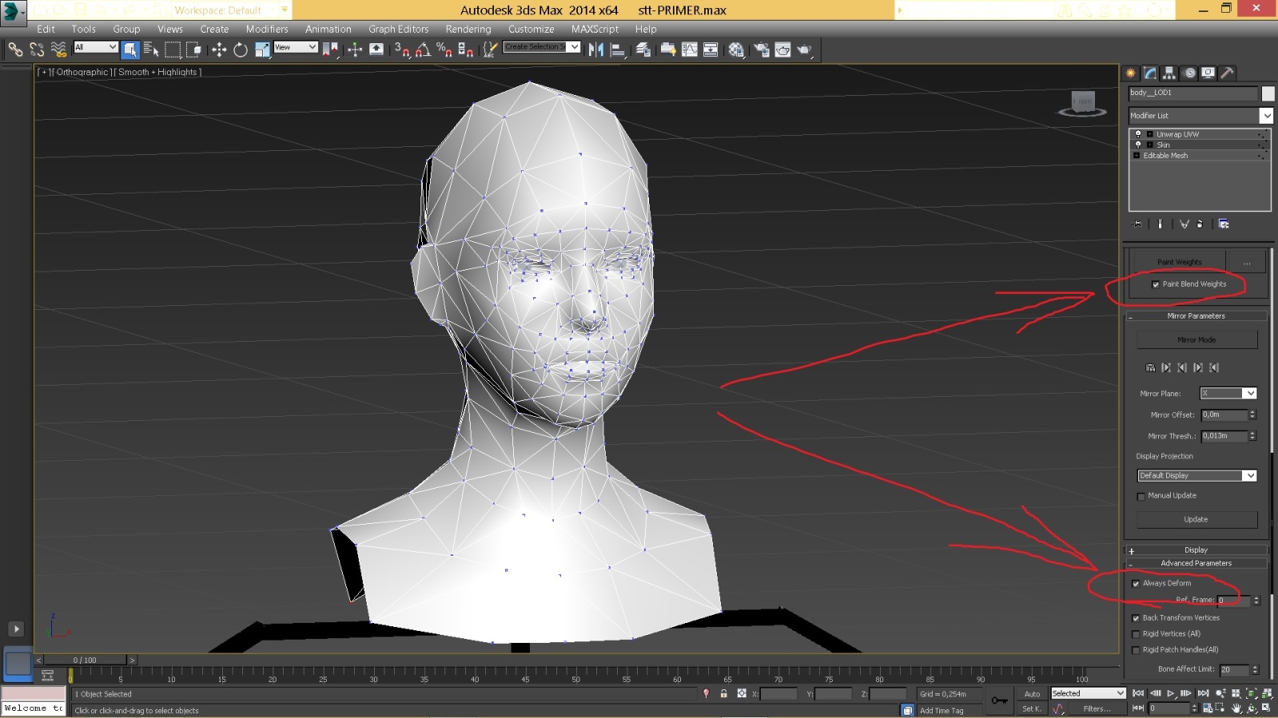Viewport: 1278px width, 718px height.
Task: Click the Render Production teapot icon
Action: tap(804, 50)
